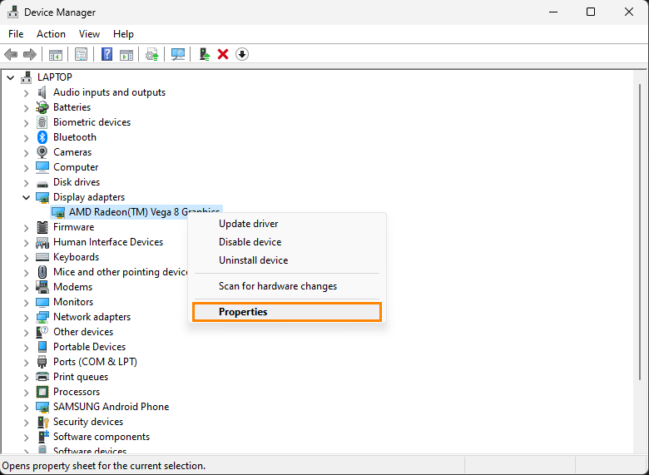The width and height of the screenshot is (649, 475).
Task: Select the Audio inputs and outputs speaker icon
Action: (x=42, y=92)
